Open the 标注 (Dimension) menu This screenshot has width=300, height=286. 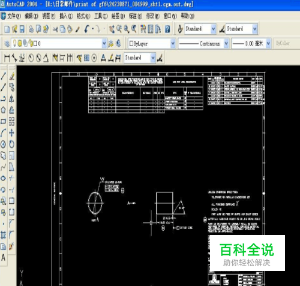136,16
